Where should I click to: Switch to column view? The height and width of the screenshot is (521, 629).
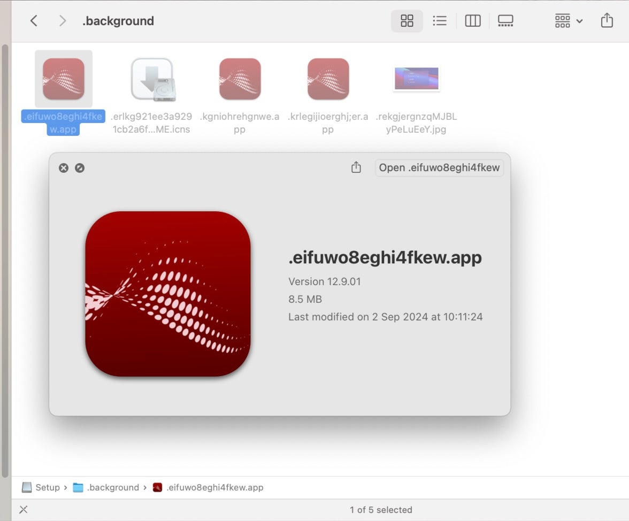click(473, 21)
